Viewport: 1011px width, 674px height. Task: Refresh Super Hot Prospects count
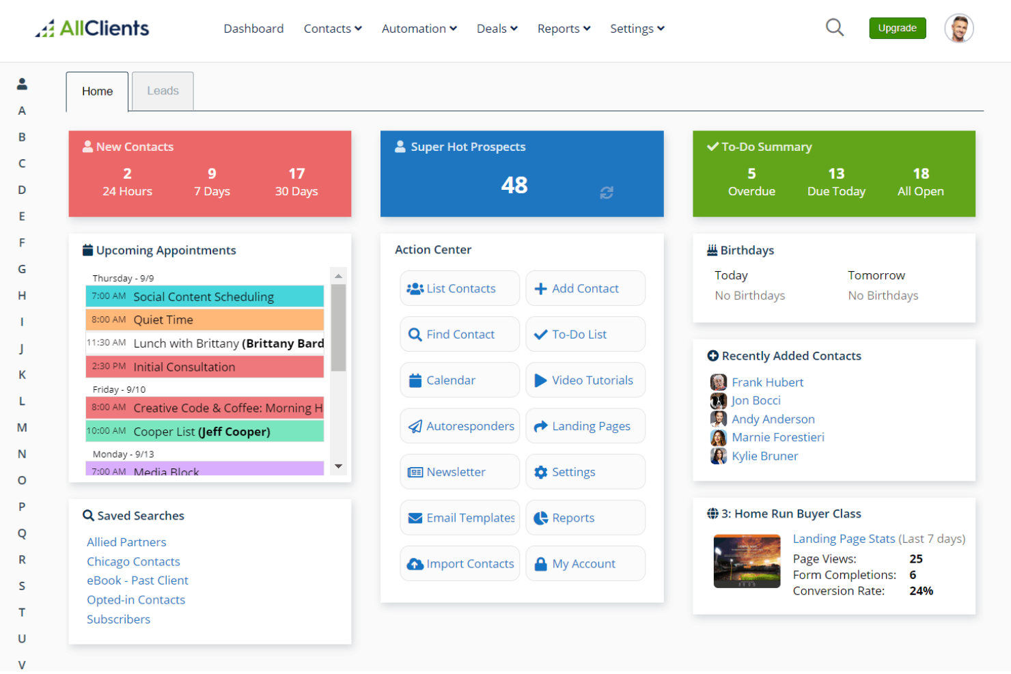click(x=607, y=192)
